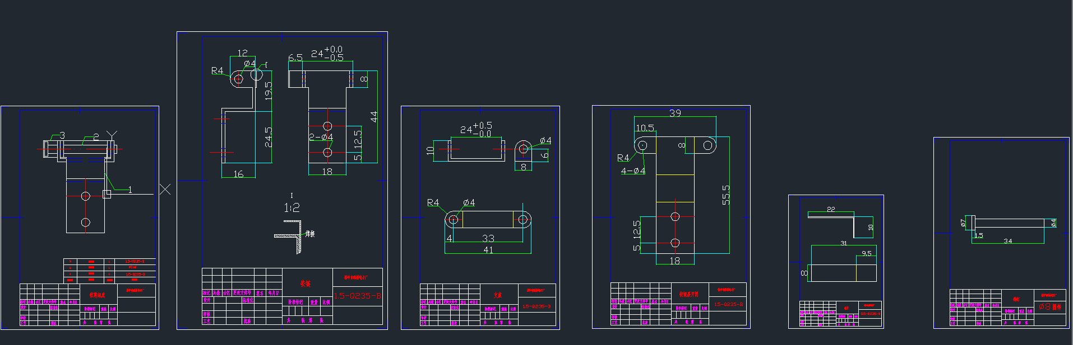Screen dimensions: 1073x345
Task: Click the 24 +0.5/-0.0 tolerance dimension
Action: tap(475, 129)
